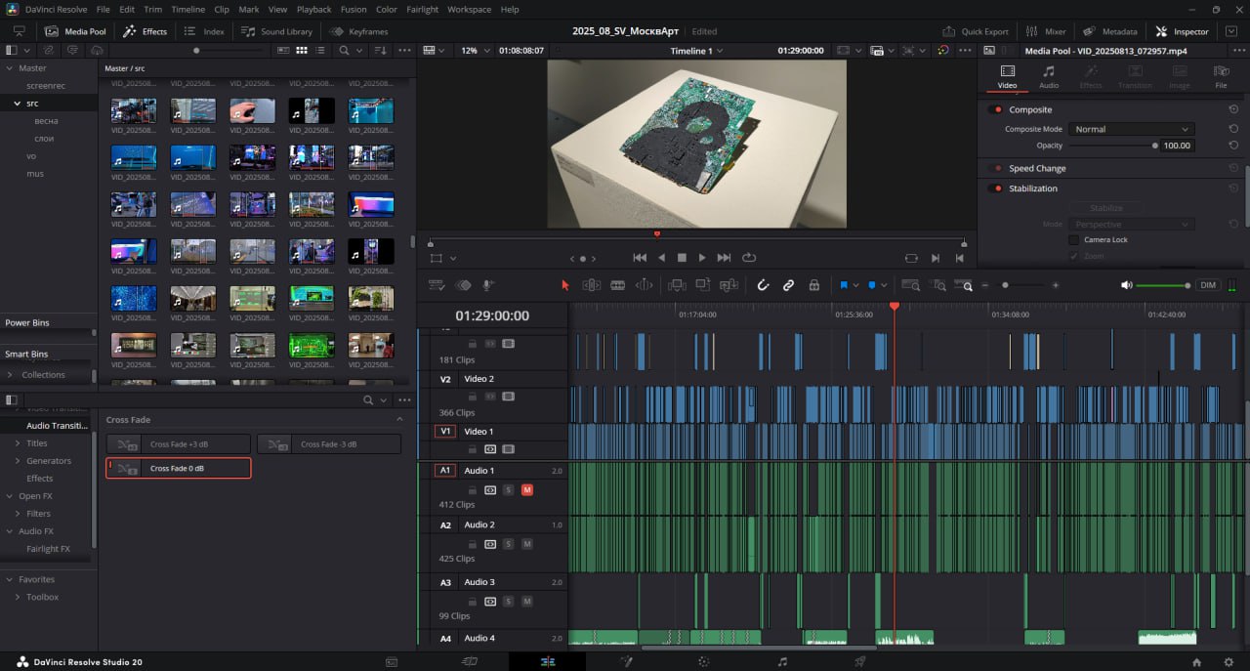The image size is (1250, 671).
Task: Select the Selection Mode arrow tool
Action: (564, 285)
